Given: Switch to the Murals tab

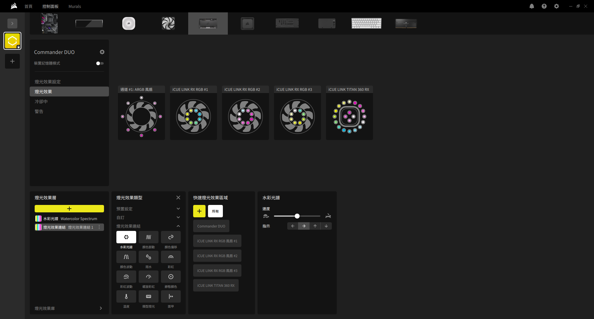Looking at the screenshot, I should 75,6.
